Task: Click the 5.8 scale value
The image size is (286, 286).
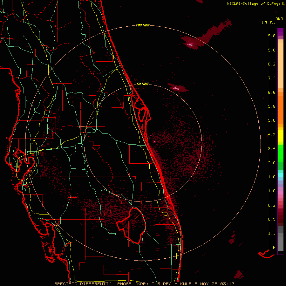Action: point(272,106)
